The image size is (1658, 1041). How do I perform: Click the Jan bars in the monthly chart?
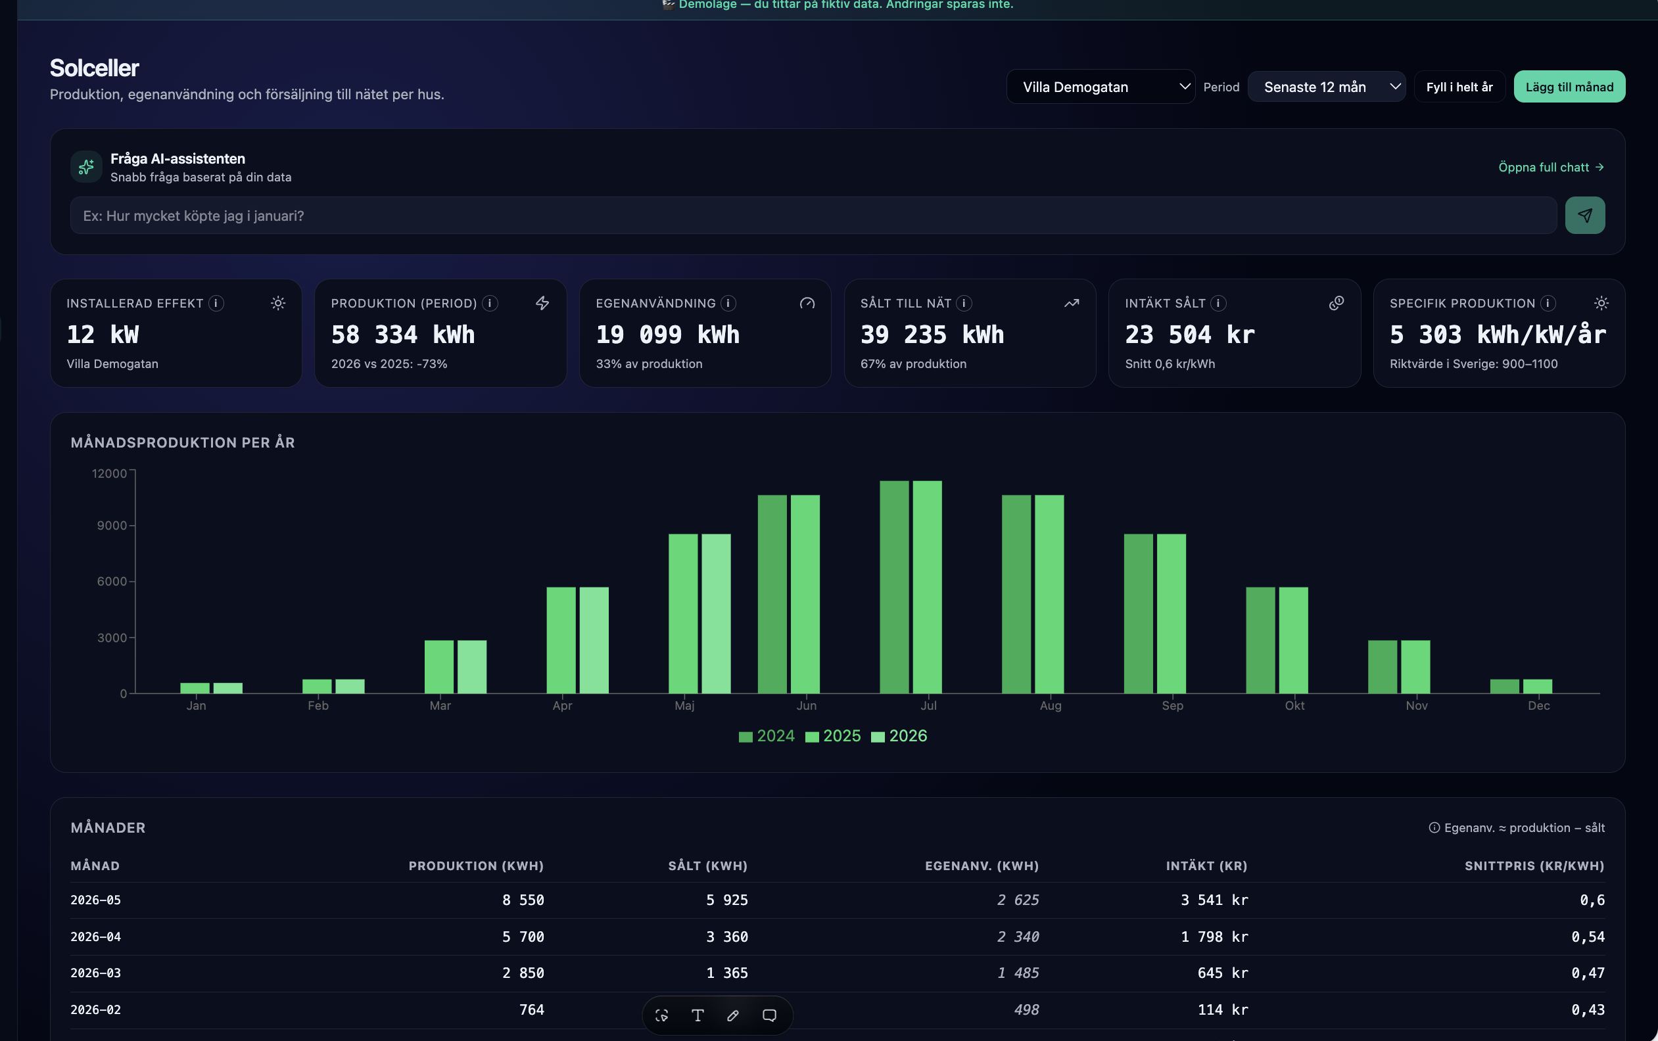[212, 688]
